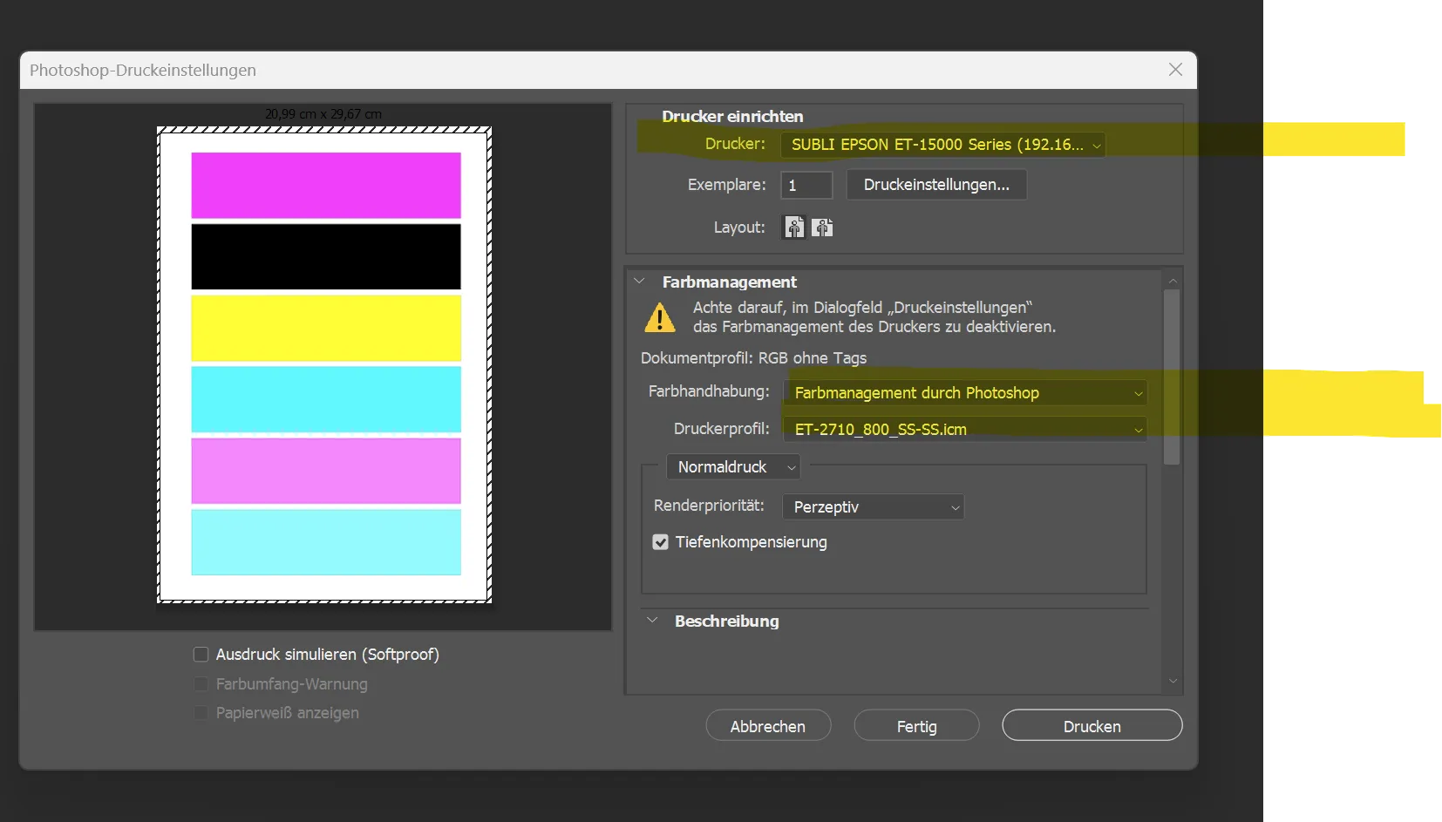1442x822 pixels.
Task: Open the Normaldruck dropdown
Action: pyautogui.click(x=732, y=467)
